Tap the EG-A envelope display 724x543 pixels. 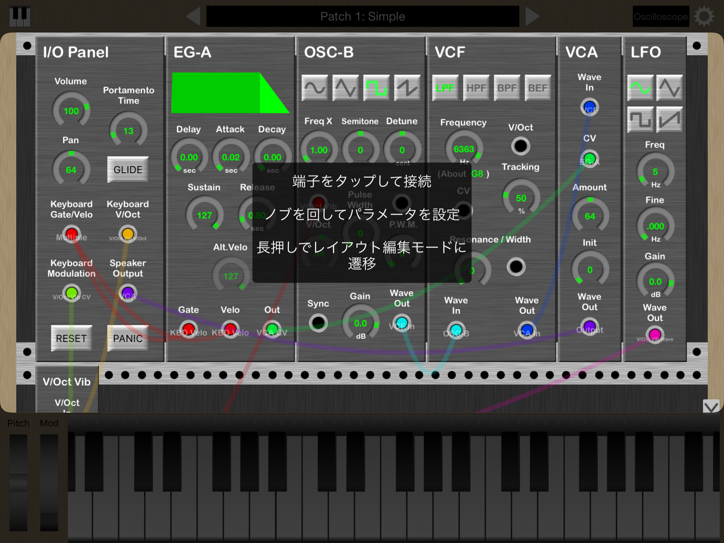click(x=230, y=93)
